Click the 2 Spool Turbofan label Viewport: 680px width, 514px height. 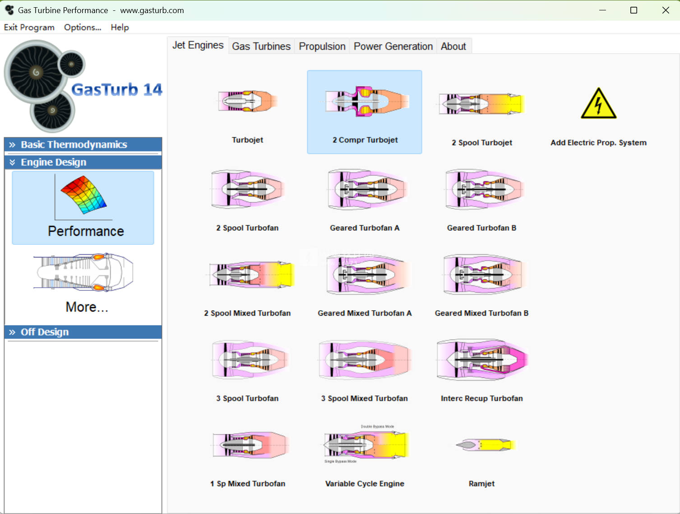[x=247, y=228]
